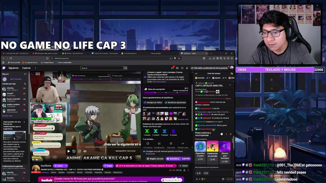Expand the pinned chat message
326x183 pixels.
click(230, 85)
